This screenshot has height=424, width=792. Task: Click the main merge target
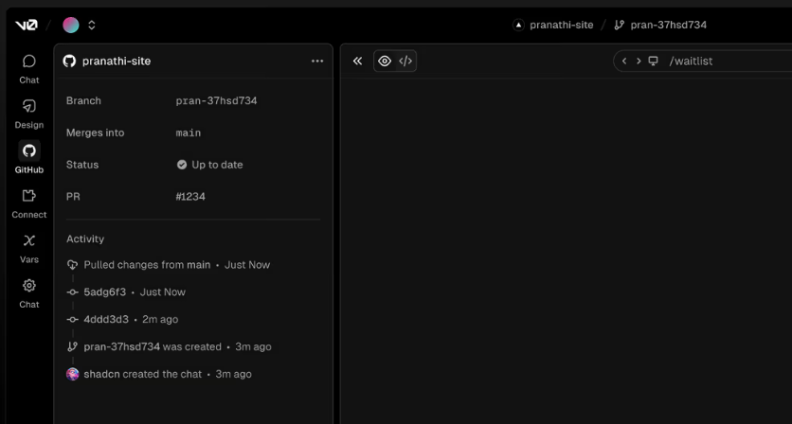click(x=189, y=132)
